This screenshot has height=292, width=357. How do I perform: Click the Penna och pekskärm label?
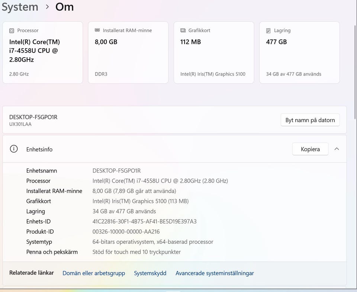click(52, 252)
